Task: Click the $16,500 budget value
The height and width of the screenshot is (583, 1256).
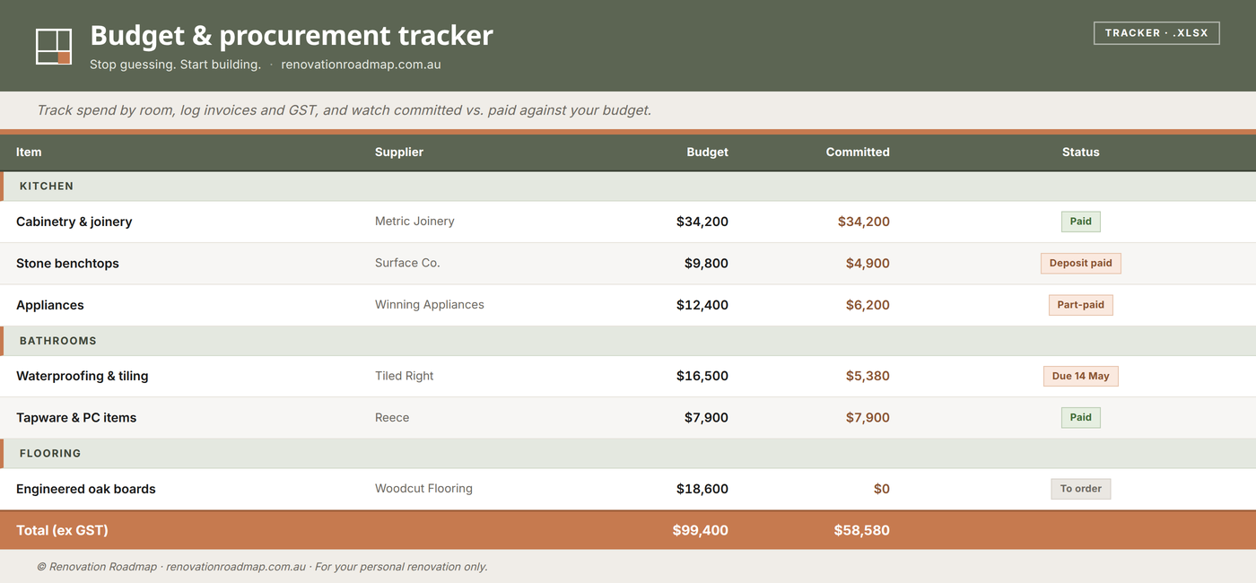Action: point(702,376)
